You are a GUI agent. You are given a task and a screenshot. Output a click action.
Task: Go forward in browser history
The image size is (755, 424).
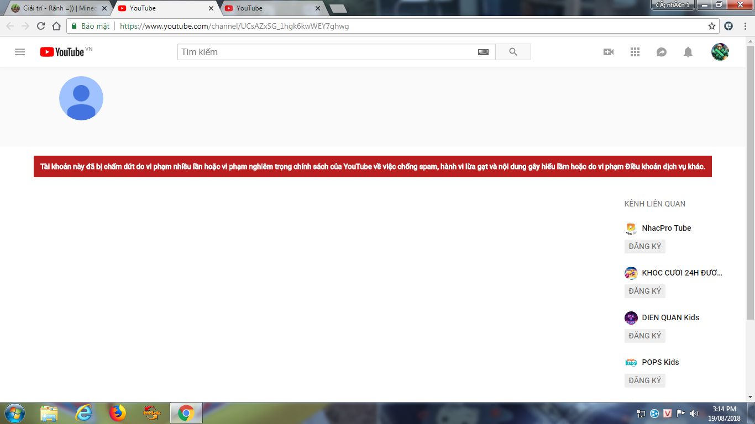click(x=25, y=26)
